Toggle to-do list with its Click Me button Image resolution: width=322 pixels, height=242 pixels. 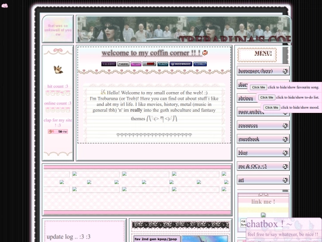[x=267, y=97]
